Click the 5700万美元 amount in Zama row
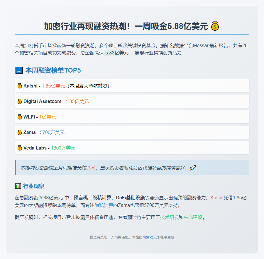This screenshot has height=259, width=264. pyautogui.click(x=52, y=132)
